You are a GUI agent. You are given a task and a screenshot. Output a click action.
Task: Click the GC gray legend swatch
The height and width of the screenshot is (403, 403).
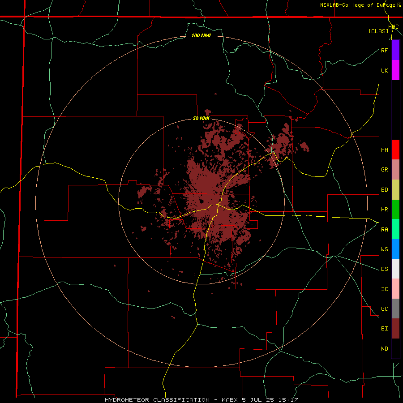coord(395,309)
